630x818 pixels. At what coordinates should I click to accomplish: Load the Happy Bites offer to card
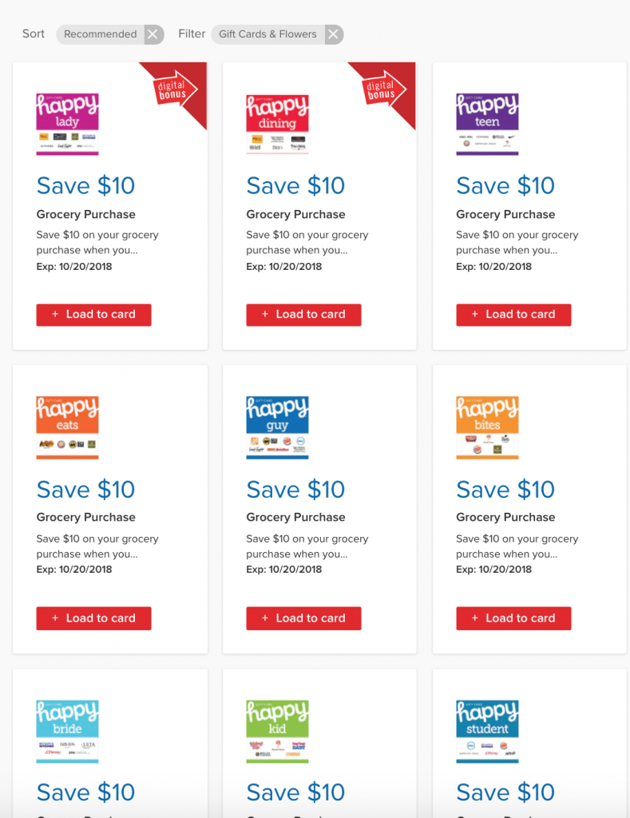(x=513, y=618)
